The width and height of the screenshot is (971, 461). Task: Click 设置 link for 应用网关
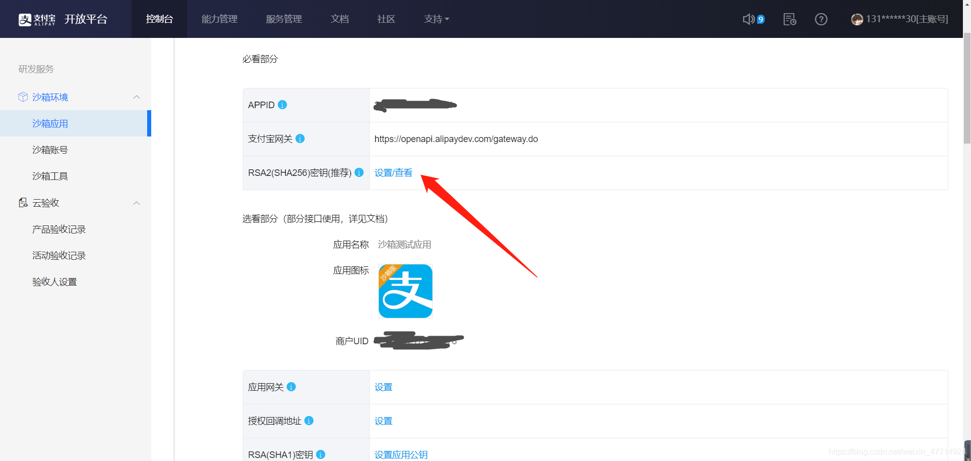[x=383, y=387]
